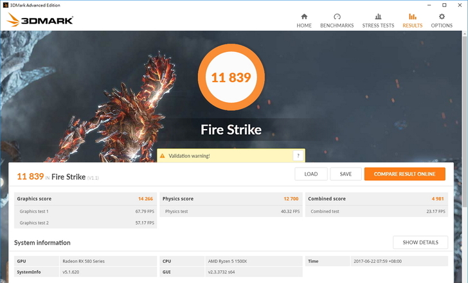Select the Graphics score header row
Viewport: 468px width, 283px height.
click(85, 199)
